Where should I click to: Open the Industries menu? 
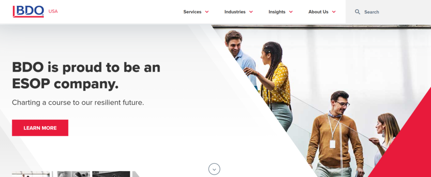click(x=235, y=12)
